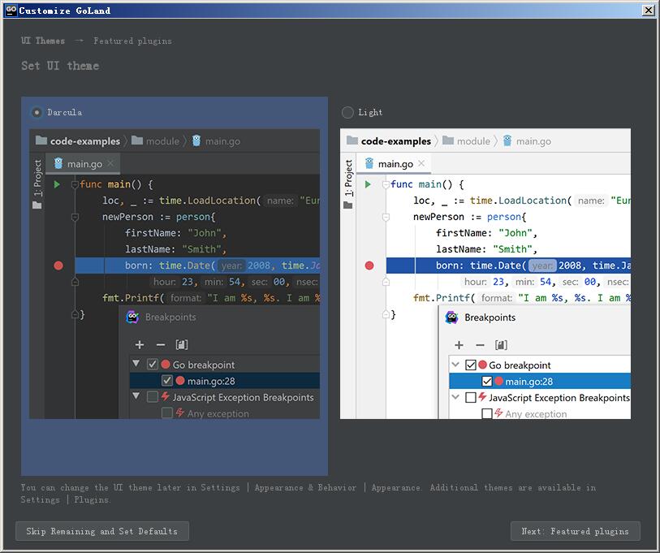Uncheck the Go breakpoint checkbox in Light preview
Screen dimensions: 660x553
471,365
